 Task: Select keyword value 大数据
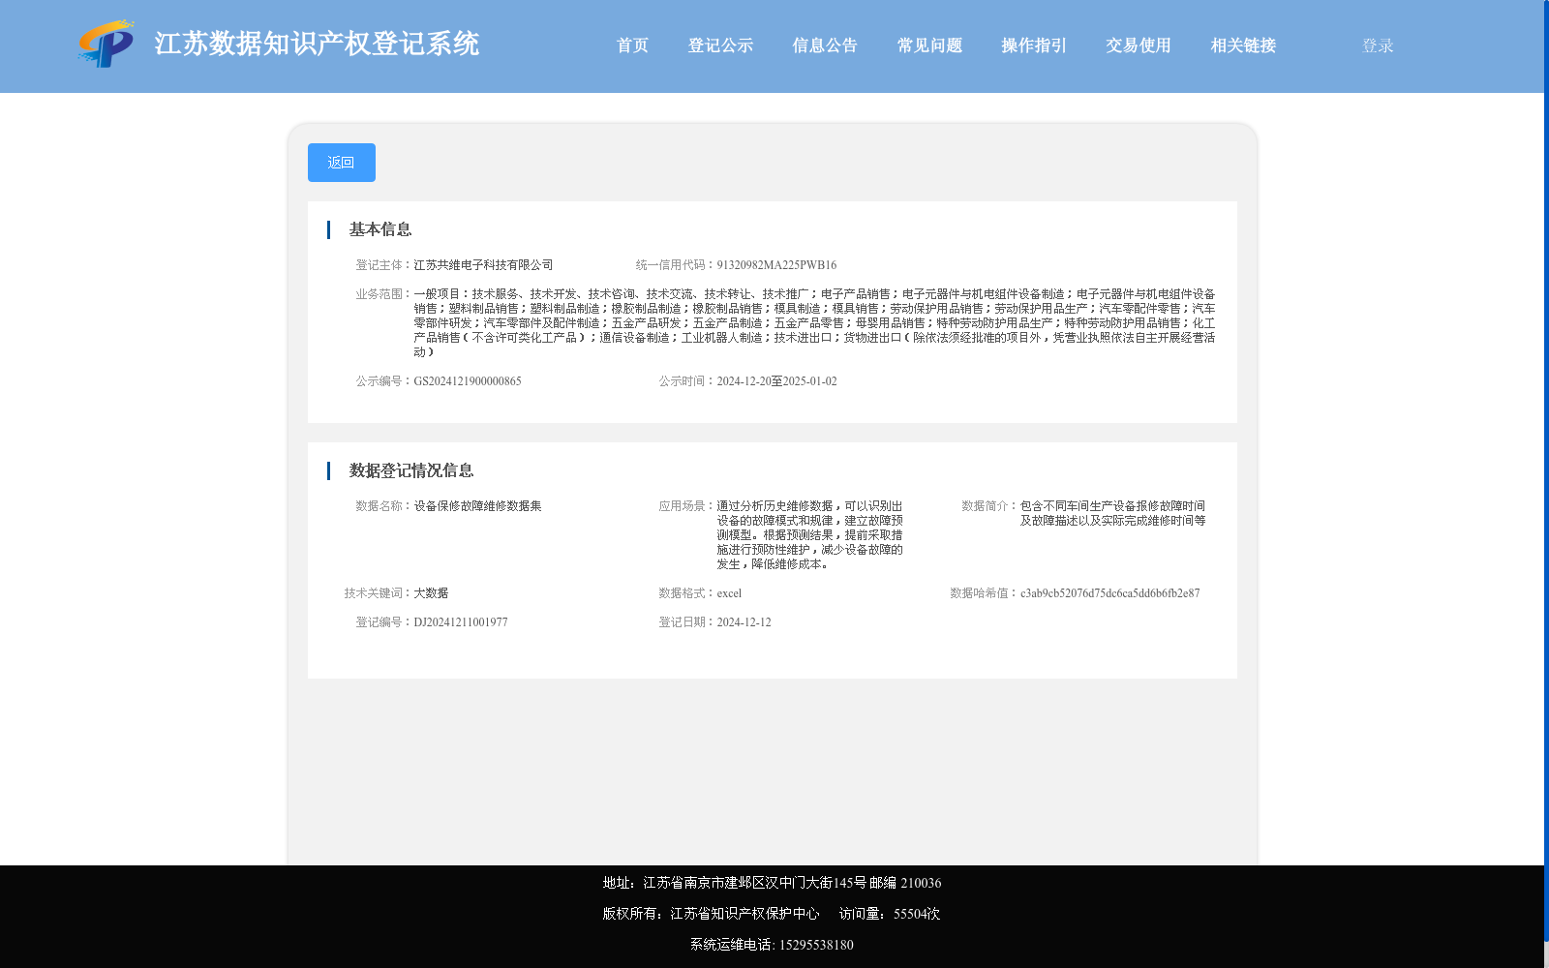click(431, 593)
